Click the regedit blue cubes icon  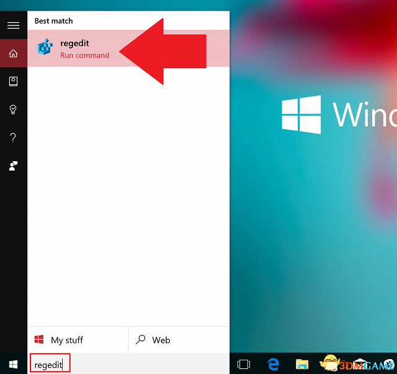(x=45, y=48)
